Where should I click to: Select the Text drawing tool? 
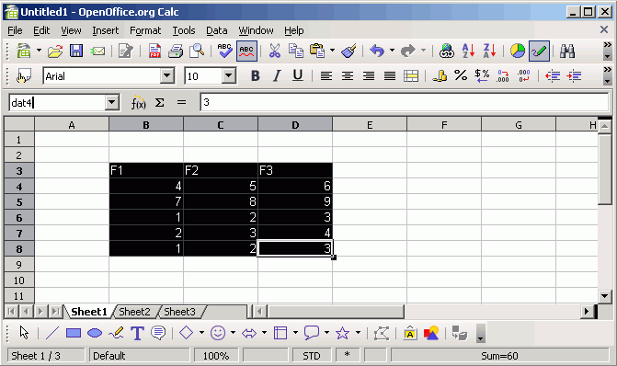coord(137,333)
